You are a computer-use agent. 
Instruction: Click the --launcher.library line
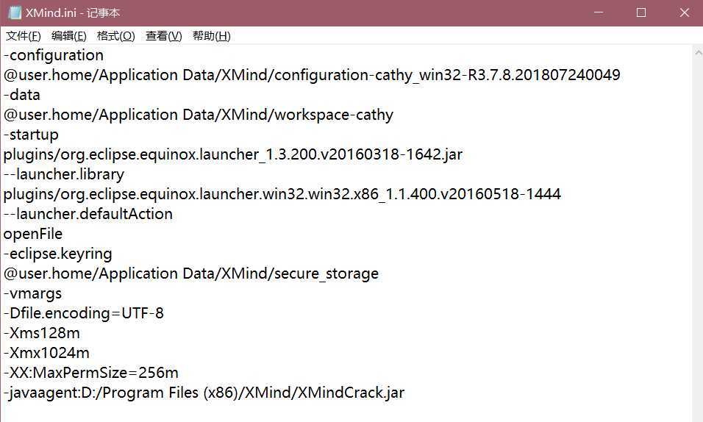tap(64, 174)
